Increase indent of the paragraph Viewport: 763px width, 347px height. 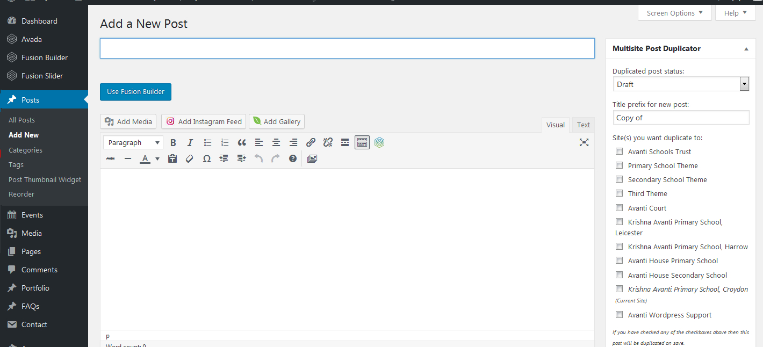click(x=241, y=158)
